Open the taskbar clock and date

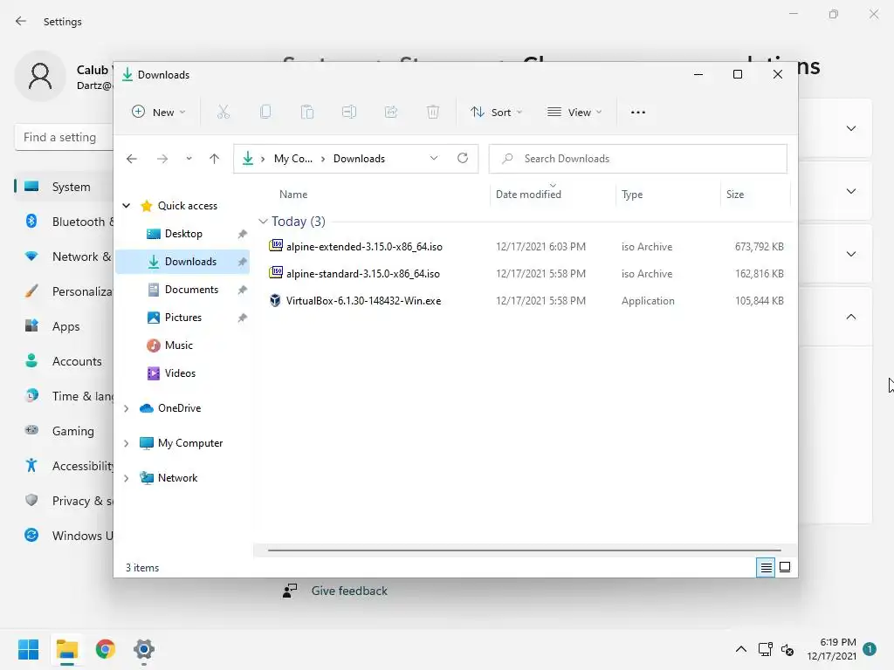click(x=831, y=649)
